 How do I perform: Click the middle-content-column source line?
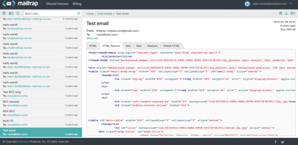pos(152,105)
